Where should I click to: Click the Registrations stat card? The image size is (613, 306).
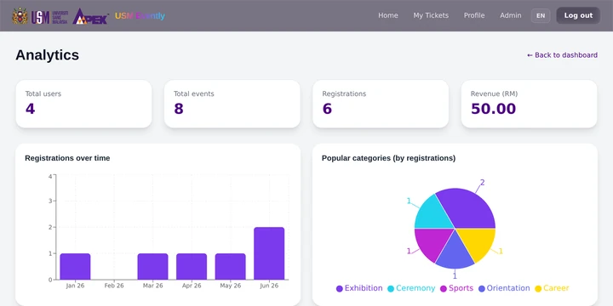(x=381, y=104)
